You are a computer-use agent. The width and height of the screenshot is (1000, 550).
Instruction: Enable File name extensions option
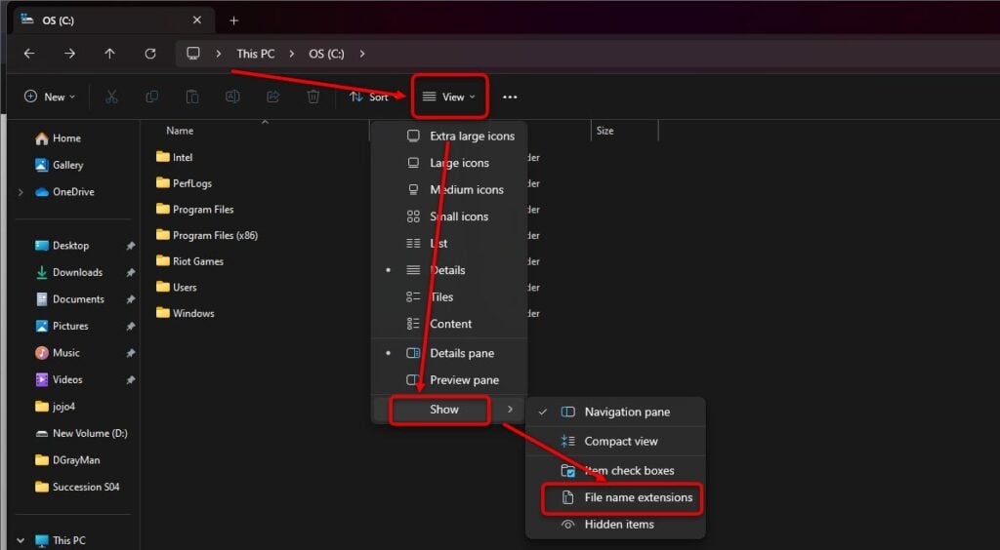pos(638,497)
